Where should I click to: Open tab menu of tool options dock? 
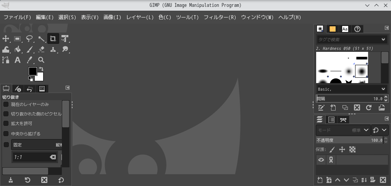[67, 88]
